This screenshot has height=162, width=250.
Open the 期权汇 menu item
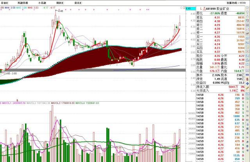point(60,3)
